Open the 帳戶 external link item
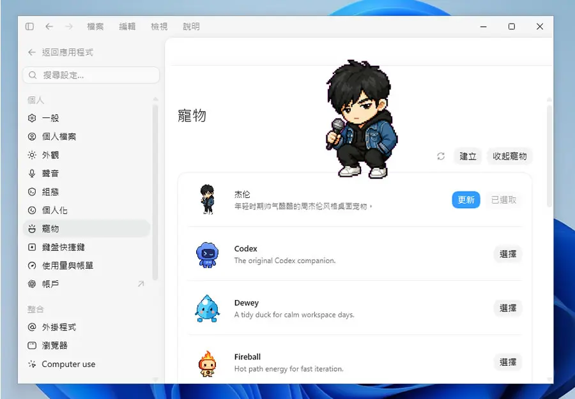575x399 pixels. [86, 284]
